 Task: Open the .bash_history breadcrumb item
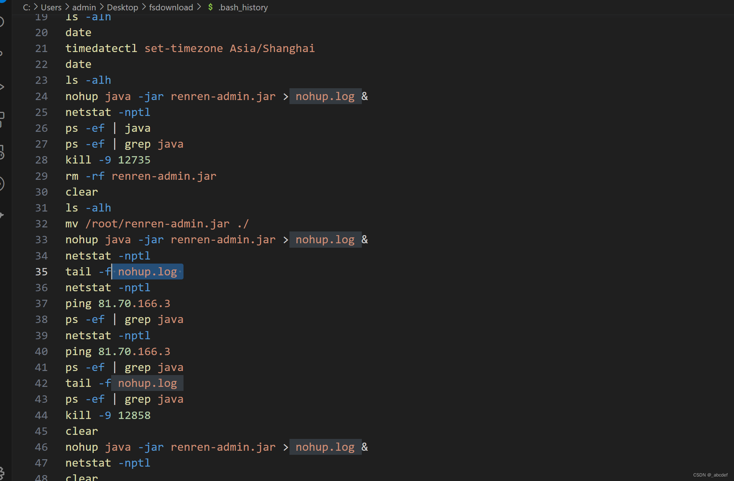pos(243,7)
